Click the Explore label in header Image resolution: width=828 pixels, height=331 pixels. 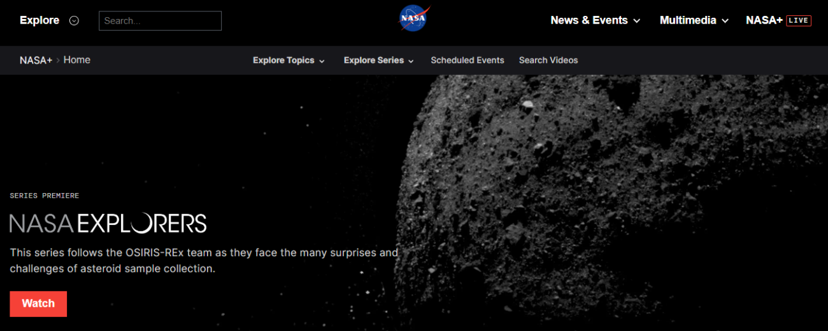[x=39, y=20]
